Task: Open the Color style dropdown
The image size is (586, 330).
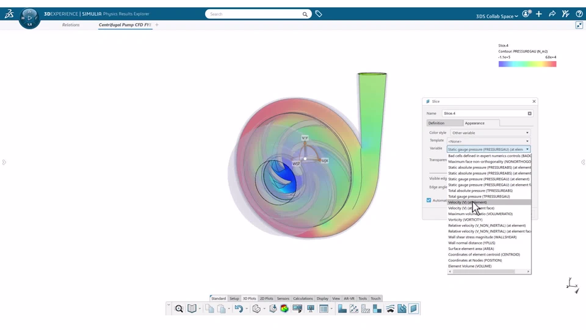Action: pyautogui.click(x=490, y=133)
